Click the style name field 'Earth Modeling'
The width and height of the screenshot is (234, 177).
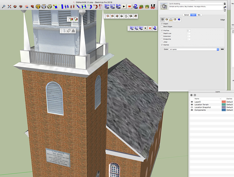point(196,4)
